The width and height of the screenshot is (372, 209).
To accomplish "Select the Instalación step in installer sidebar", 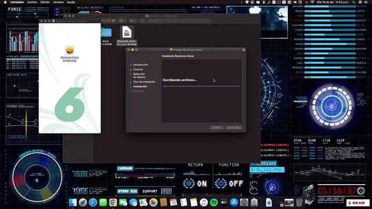I will [140, 87].
